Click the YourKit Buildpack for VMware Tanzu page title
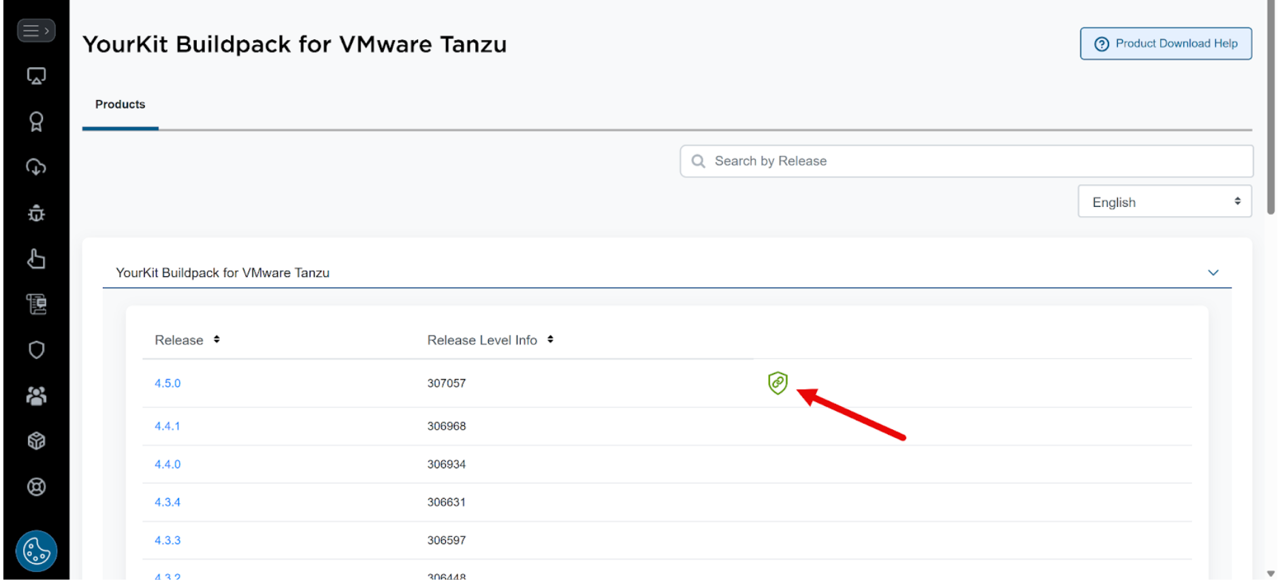 pyautogui.click(x=295, y=44)
